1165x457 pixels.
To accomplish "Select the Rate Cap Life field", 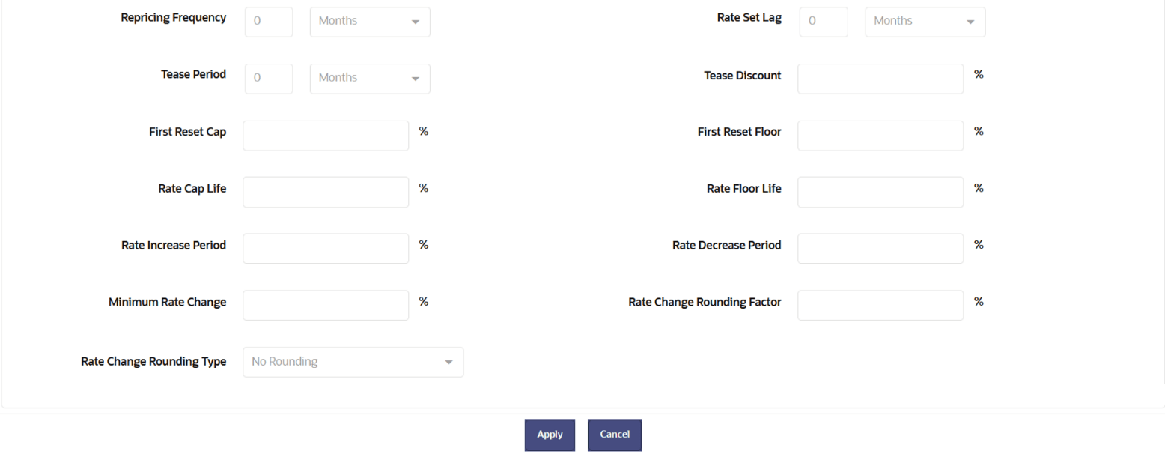I will click(325, 192).
